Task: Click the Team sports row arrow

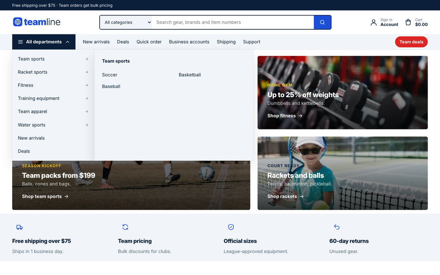Action: tap(87, 59)
